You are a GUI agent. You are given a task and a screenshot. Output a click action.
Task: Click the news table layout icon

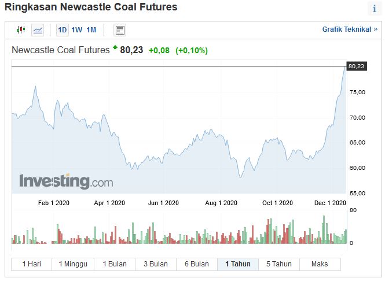[x=120, y=30]
